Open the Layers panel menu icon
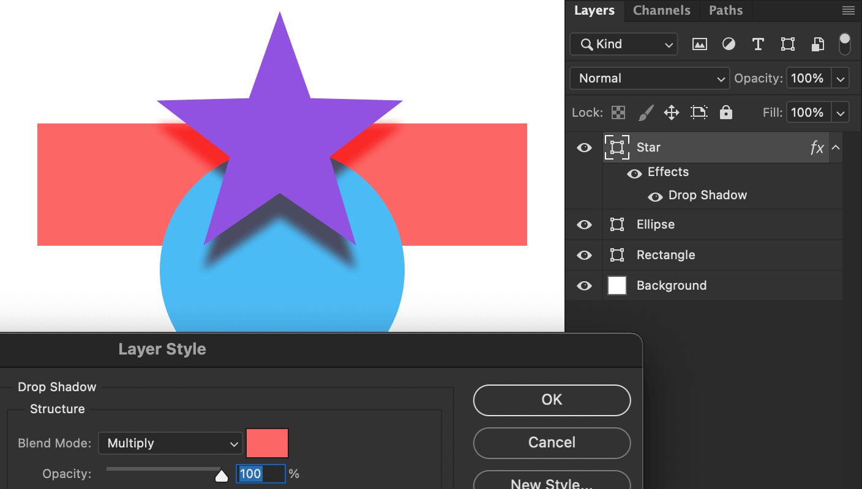 pos(848,10)
